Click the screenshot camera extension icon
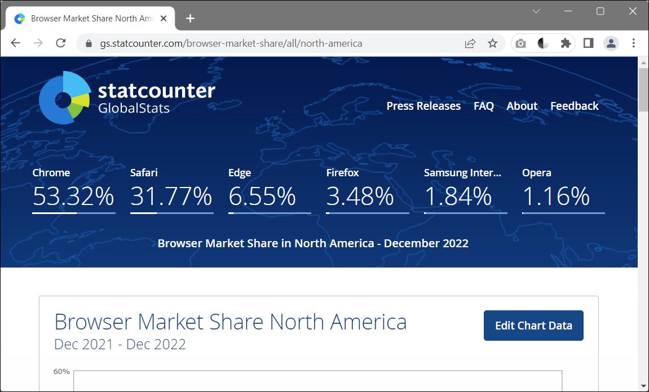The height and width of the screenshot is (392, 649). pos(520,43)
